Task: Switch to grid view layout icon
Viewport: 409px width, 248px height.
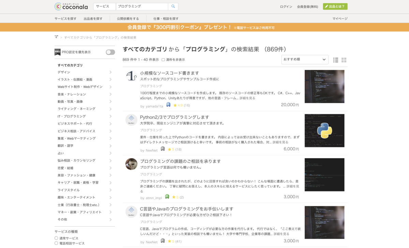Action: [344, 60]
